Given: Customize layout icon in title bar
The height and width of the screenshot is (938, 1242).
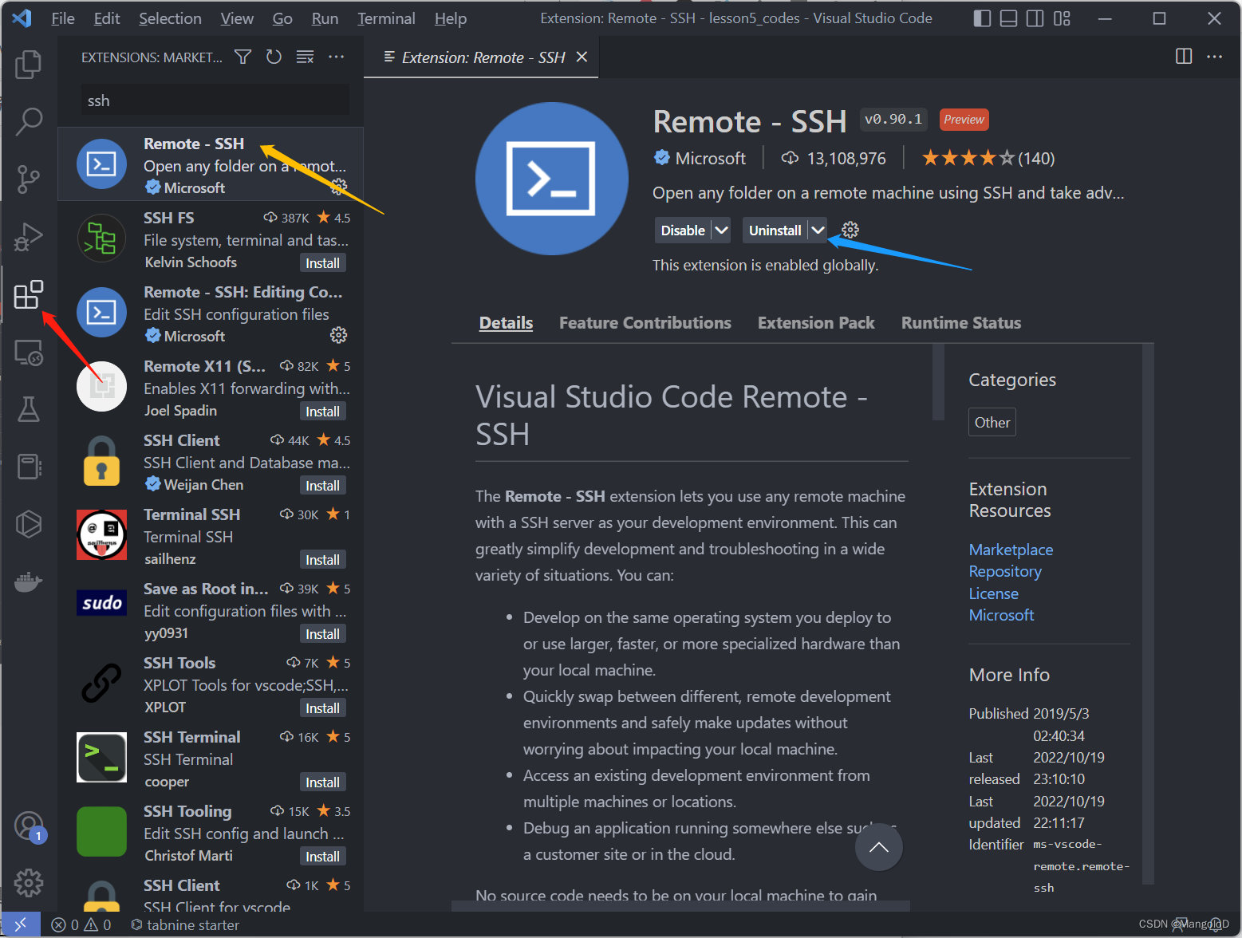Looking at the screenshot, I should click(1062, 18).
